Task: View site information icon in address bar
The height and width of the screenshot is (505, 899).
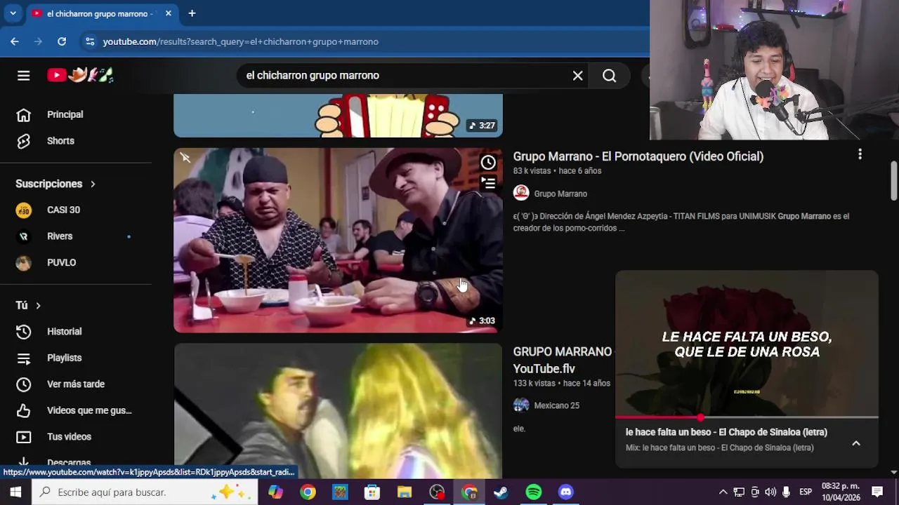Action: 90,41
